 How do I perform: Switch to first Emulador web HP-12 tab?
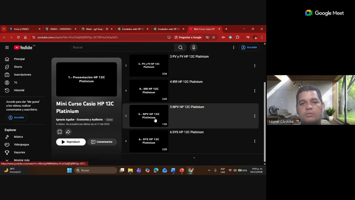pos(133,29)
